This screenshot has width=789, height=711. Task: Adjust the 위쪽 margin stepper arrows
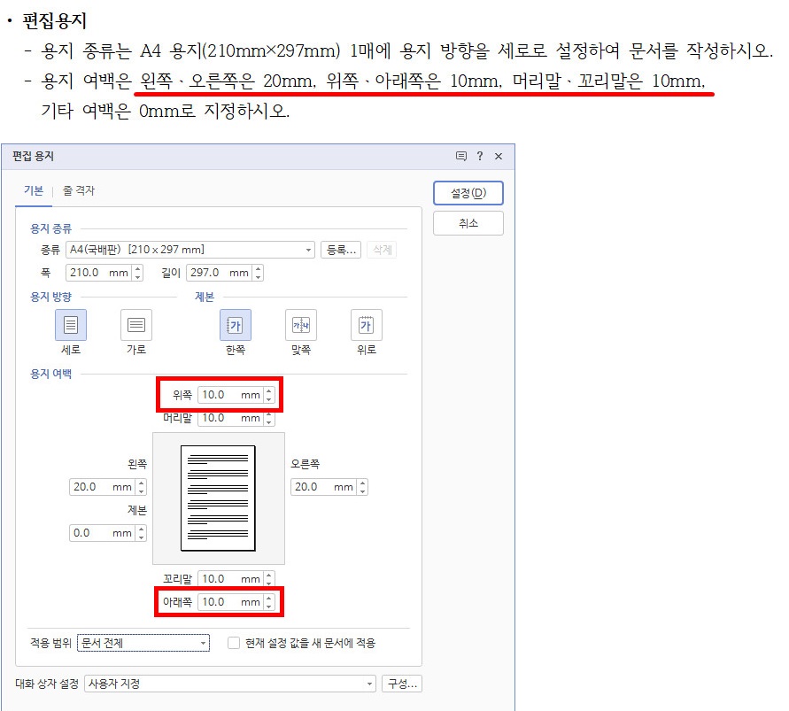tap(269, 395)
